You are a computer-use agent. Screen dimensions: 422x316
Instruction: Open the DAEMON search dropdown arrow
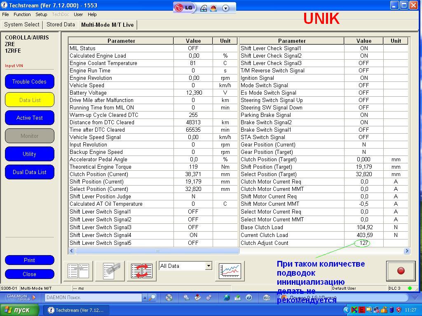(x=145, y=297)
